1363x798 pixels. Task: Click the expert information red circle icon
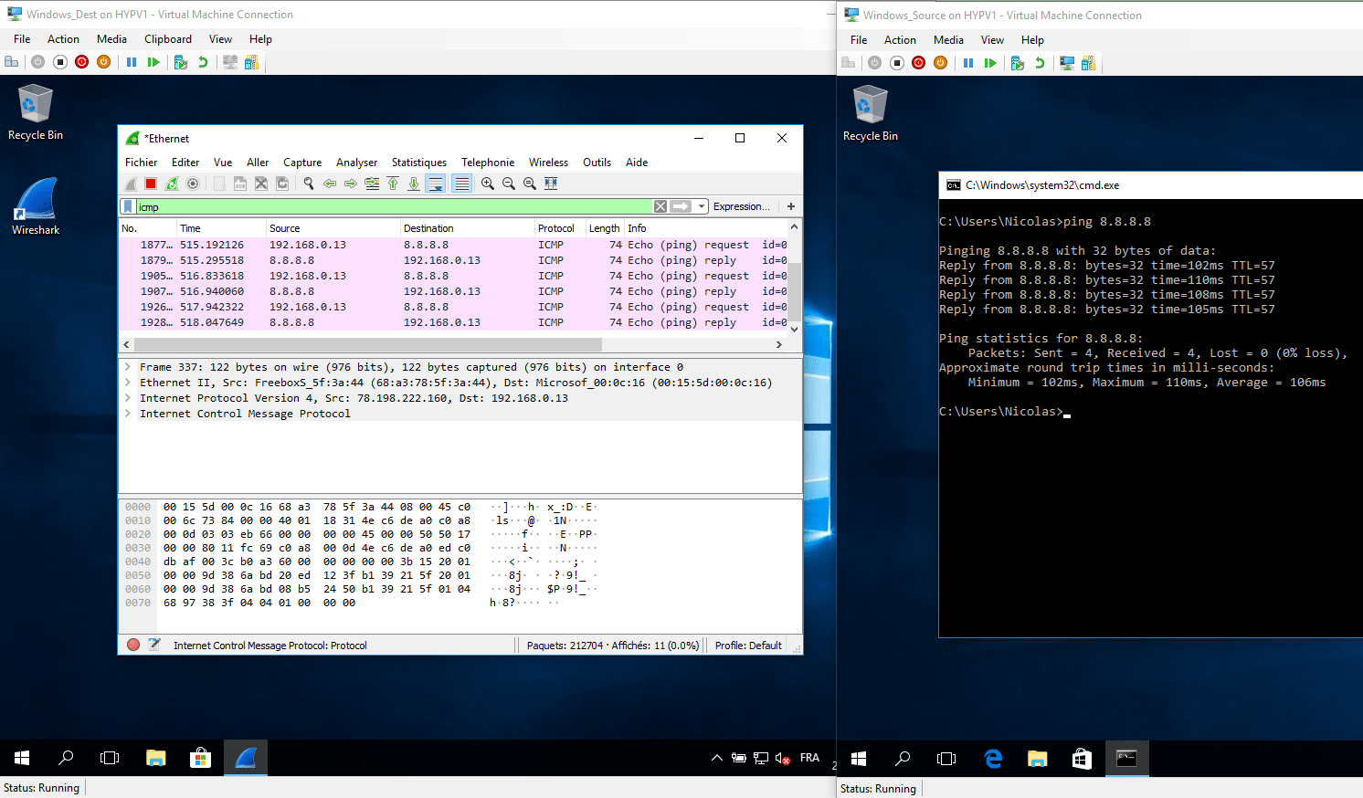click(x=133, y=645)
